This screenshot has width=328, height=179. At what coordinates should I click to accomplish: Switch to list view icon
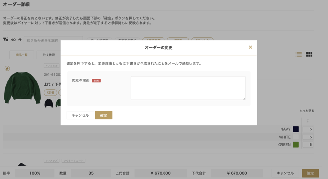point(299,55)
